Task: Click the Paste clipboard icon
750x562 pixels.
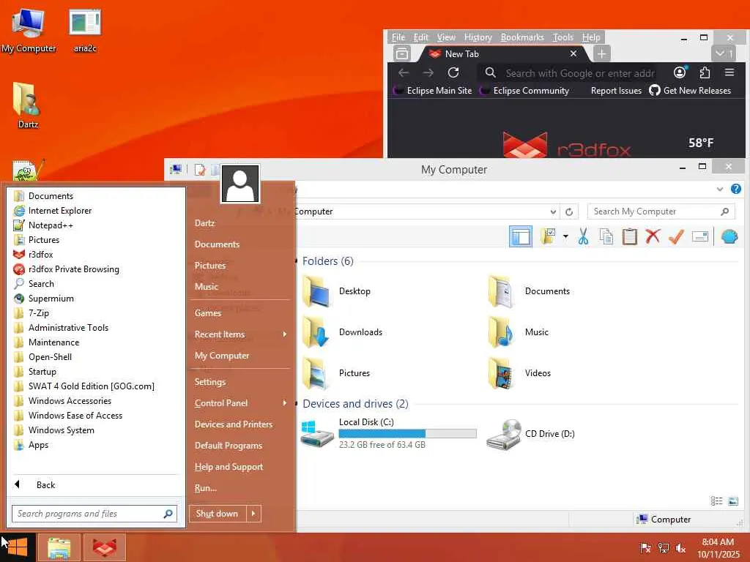Action: click(x=629, y=236)
